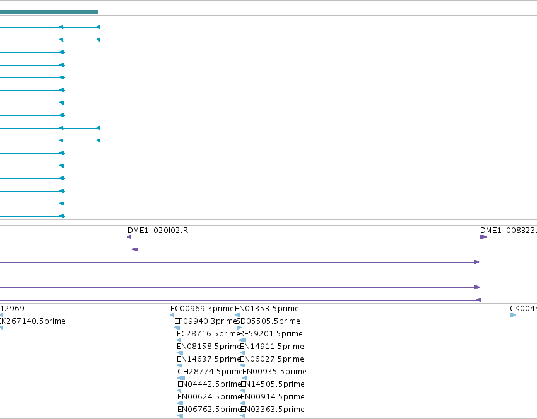Click the EN00935.5prime EST label
537x419 pixels.
(x=274, y=372)
